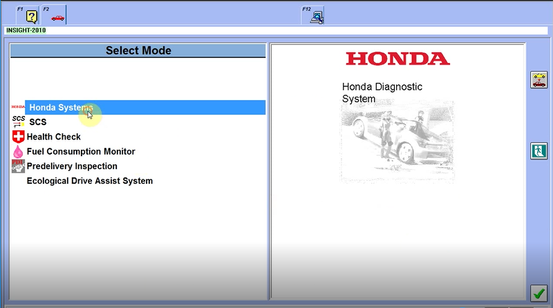
Task: Click the SCS icon in mode list
Action: [x=19, y=122]
